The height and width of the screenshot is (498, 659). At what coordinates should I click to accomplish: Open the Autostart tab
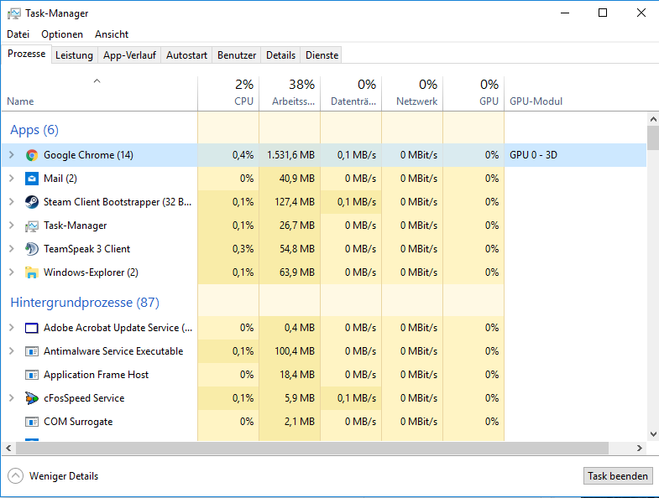click(186, 55)
